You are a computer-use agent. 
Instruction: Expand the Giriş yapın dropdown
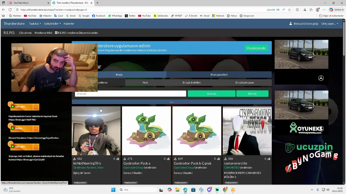coord(330,24)
